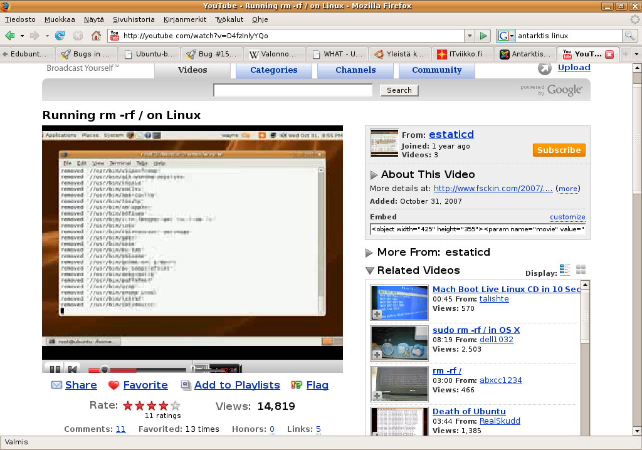The image size is (642, 450).
Task: Collapse the Related Videos section
Action: pyautogui.click(x=369, y=271)
